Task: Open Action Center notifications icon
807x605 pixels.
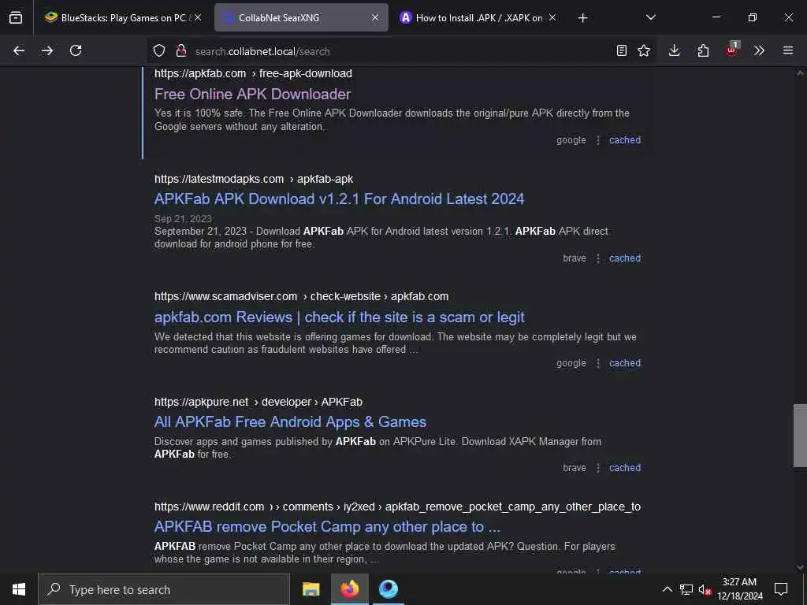Action: [781, 589]
